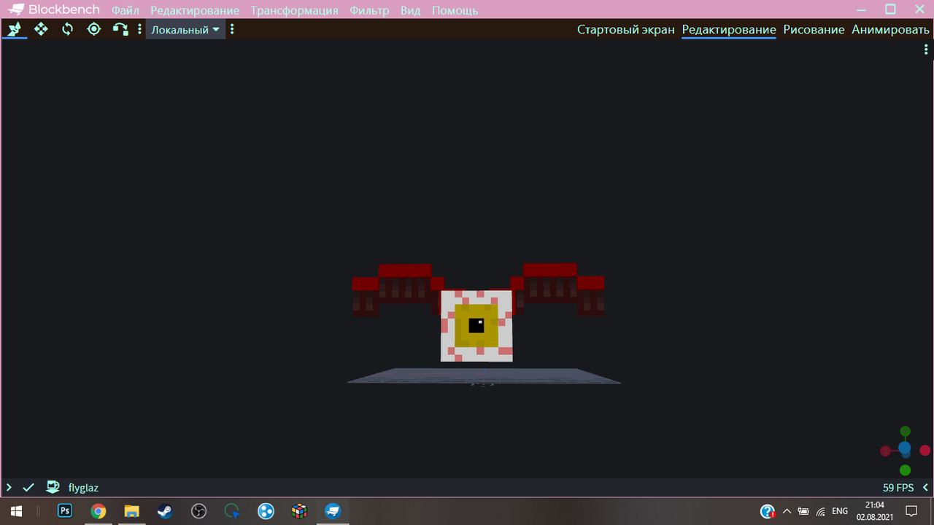
Task: Click the top green Y axis gizmo ball
Action: [905, 432]
